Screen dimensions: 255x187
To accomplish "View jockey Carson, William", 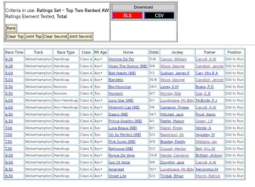I will click(x=173, y=59).
